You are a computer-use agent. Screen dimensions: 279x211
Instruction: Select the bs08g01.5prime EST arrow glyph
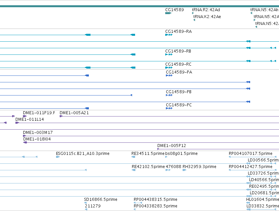[166, 157]
